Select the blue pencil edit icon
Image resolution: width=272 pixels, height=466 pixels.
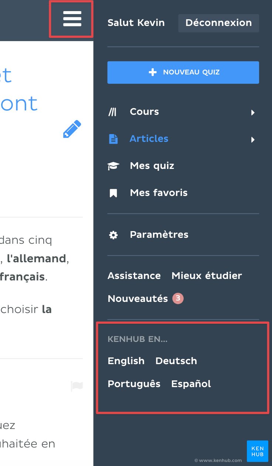click(72, 129)
